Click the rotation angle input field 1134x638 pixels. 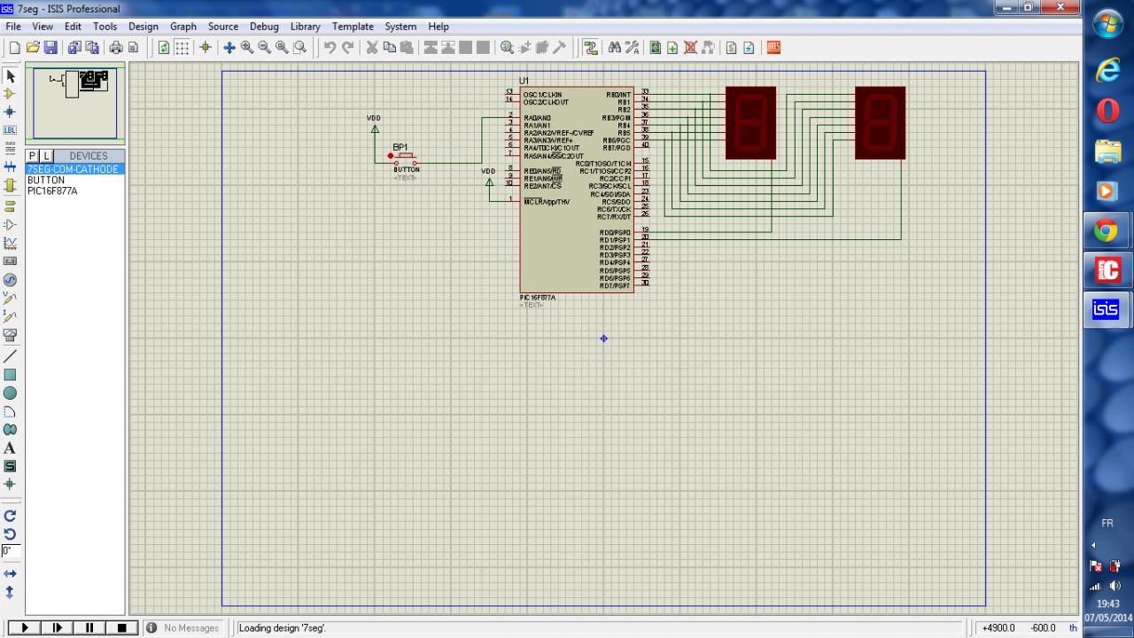(x=10, y=551)
